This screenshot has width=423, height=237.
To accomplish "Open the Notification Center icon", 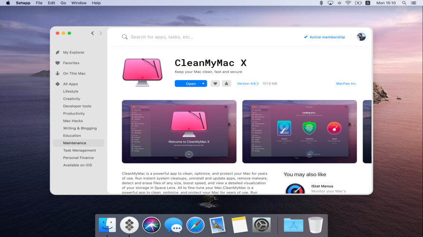I will click(x=413, y=3).
